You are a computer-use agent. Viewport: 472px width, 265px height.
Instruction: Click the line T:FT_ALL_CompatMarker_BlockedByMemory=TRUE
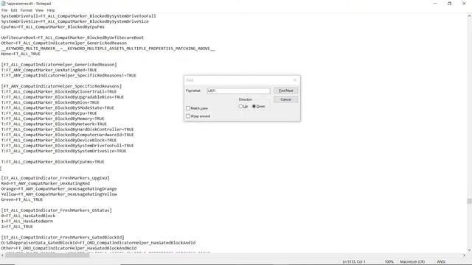(52, 119)
